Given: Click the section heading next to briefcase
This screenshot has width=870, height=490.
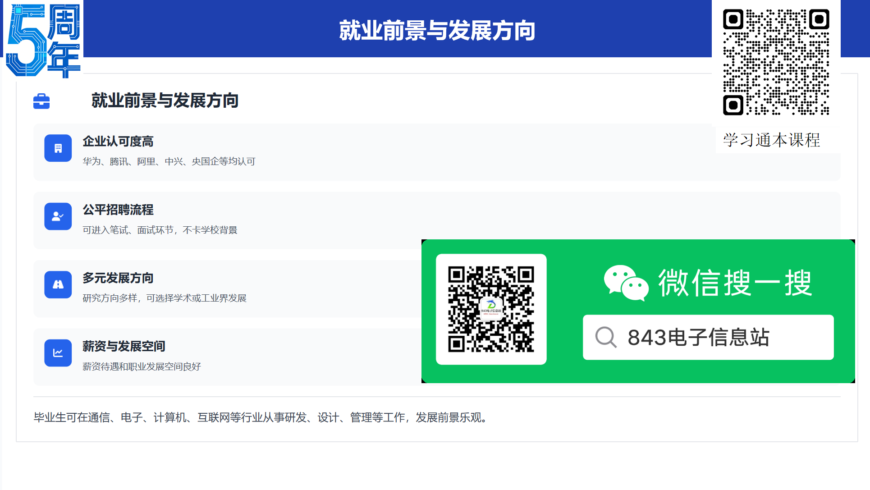Looking at the screenshot, I should click(x=165, y=101).
